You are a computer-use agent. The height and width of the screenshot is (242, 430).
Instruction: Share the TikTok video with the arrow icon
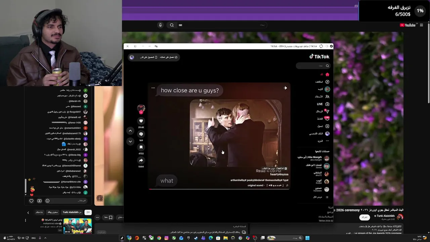(141, 160)
